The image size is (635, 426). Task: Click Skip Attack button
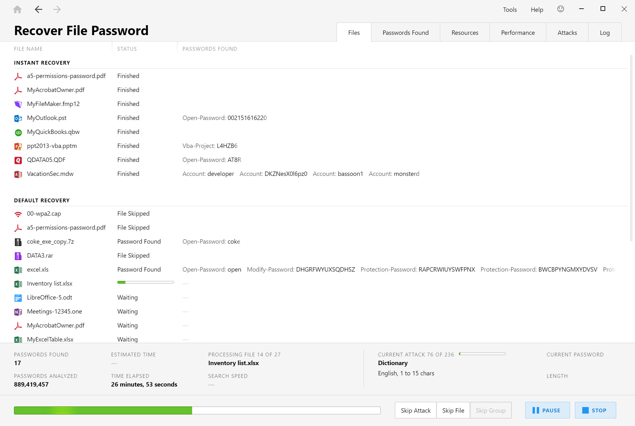[416, 410]
